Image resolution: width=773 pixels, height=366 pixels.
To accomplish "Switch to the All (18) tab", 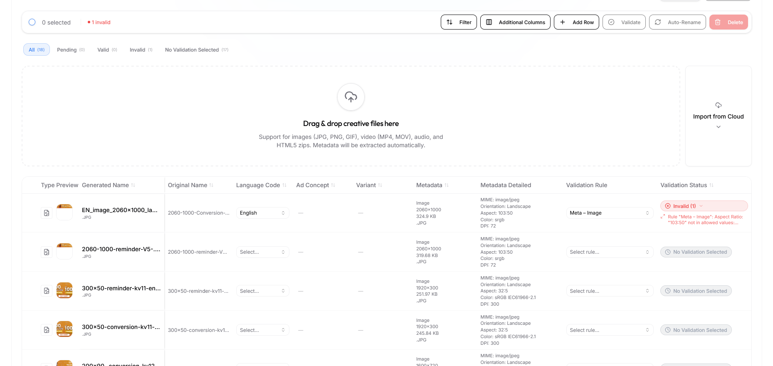I will click(37, 49).
